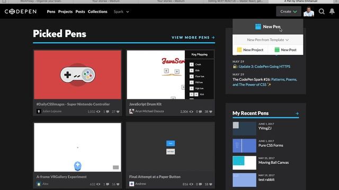Open Final Attempt at a Paper Button title
Viewport: 339px width, 190px height.
click(155, 177)
